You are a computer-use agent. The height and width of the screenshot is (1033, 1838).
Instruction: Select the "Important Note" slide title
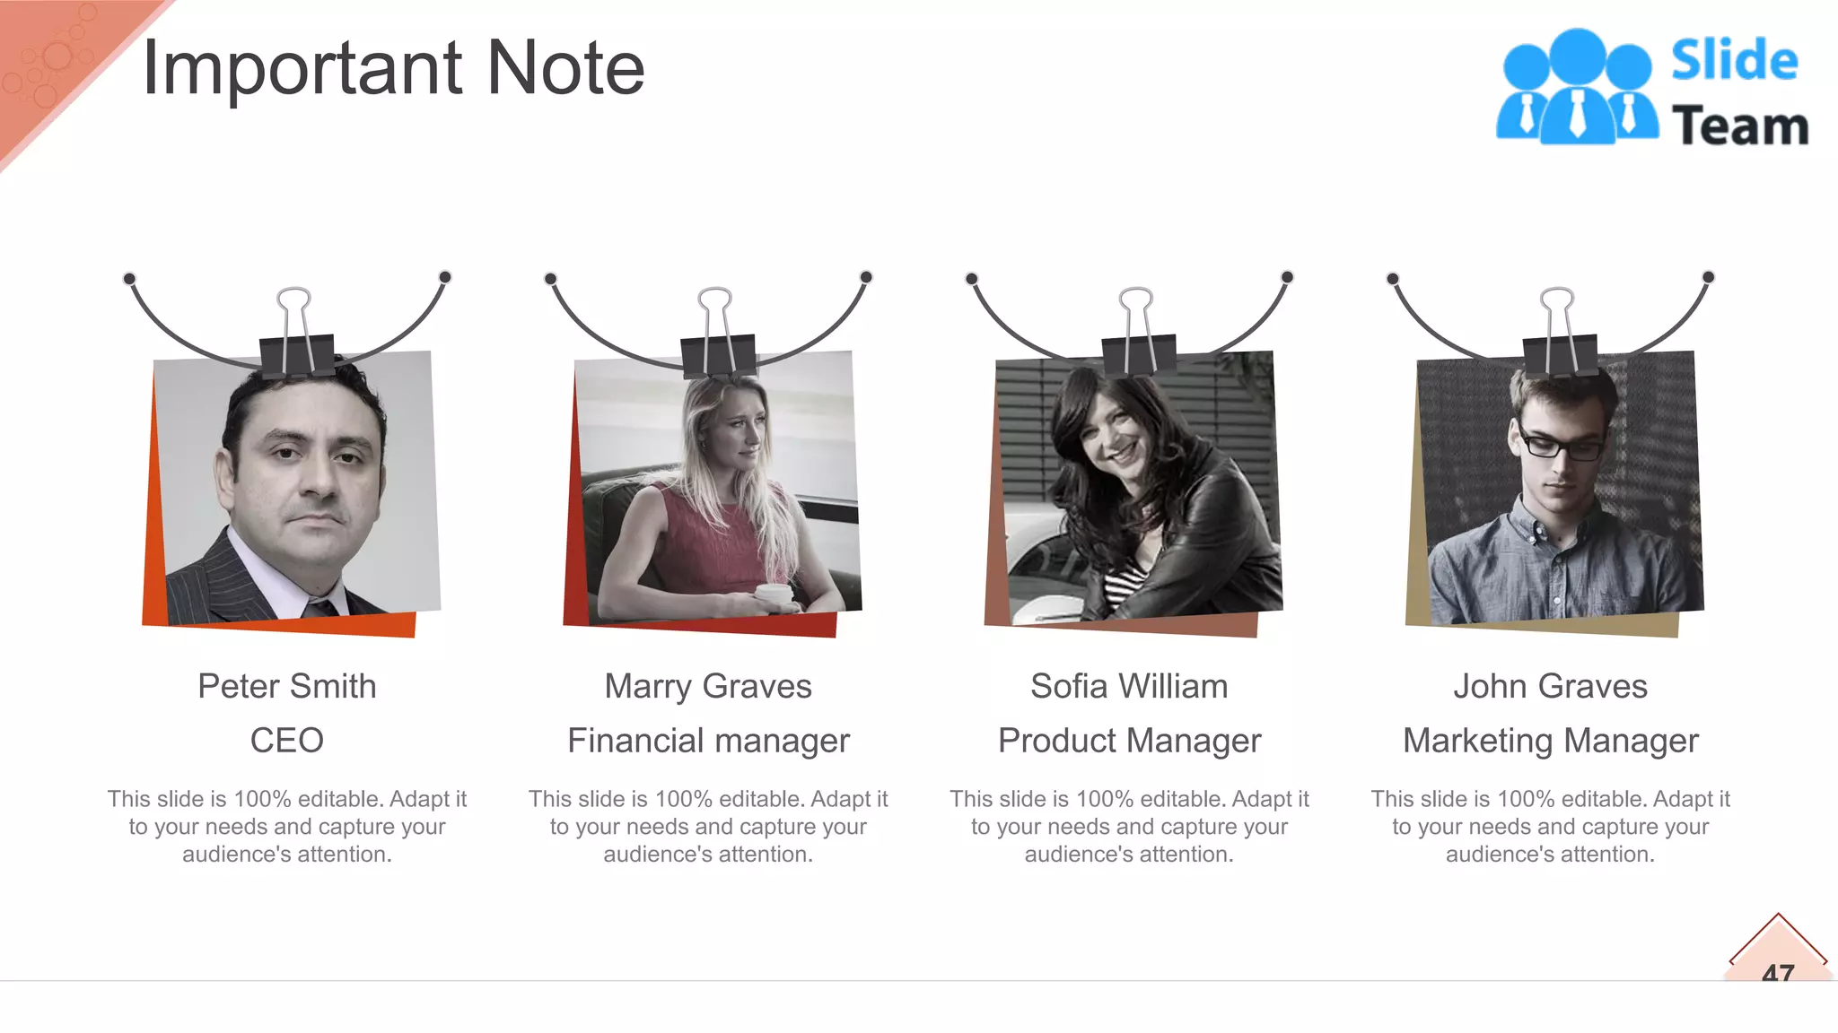click(x=393, y=68)
